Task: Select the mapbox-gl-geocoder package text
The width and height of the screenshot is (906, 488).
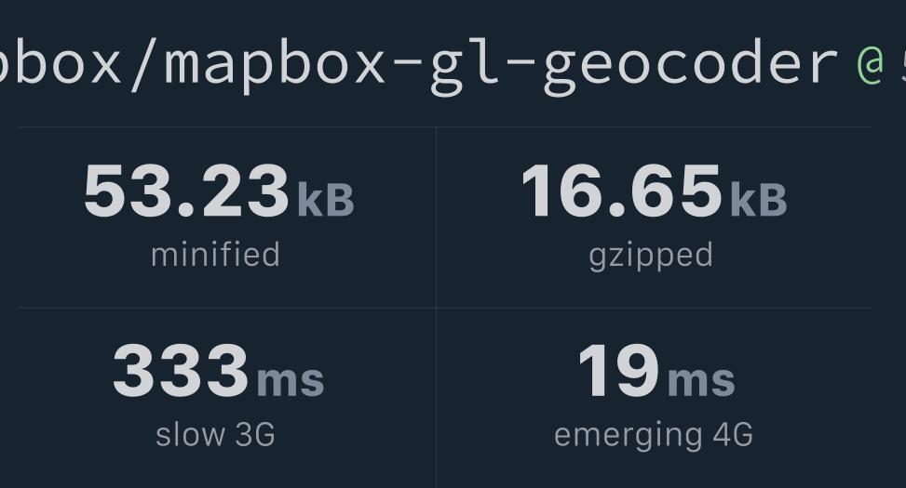Action: pos(501,65)
